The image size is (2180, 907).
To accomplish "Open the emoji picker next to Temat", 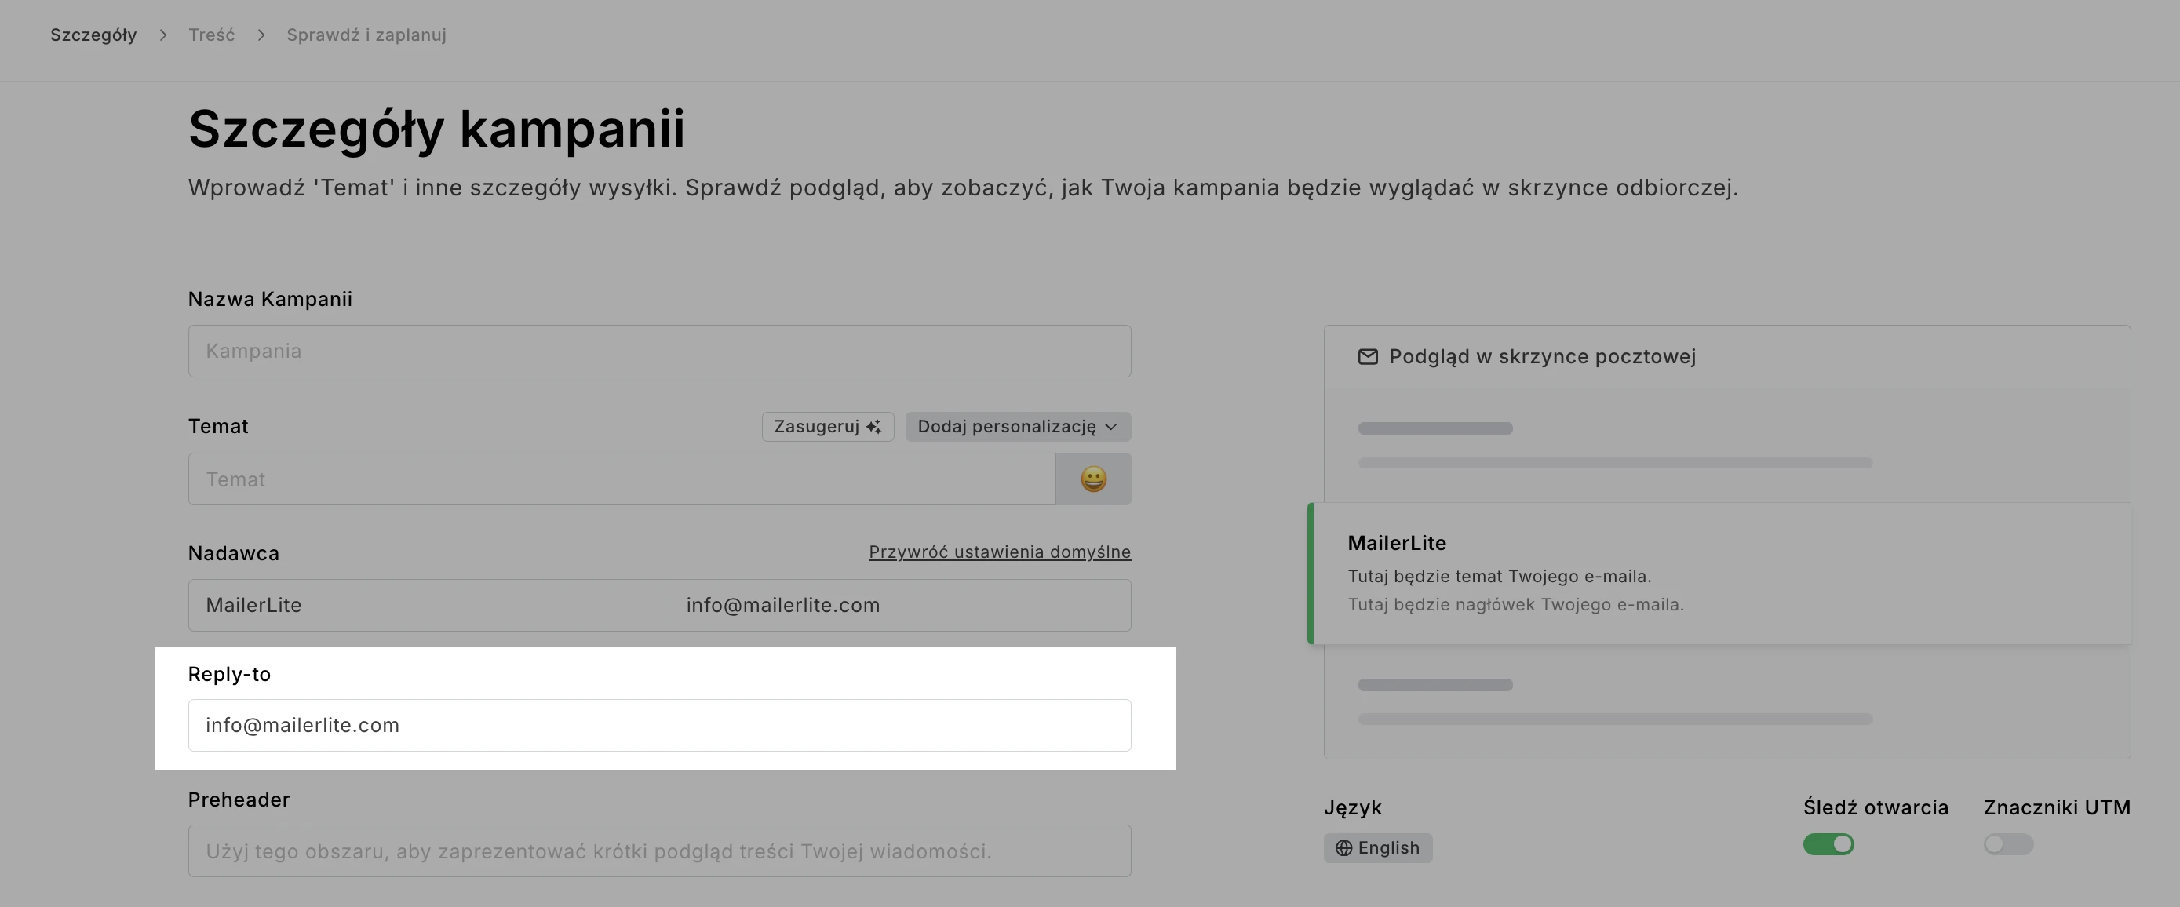I will click(1092, 479).
